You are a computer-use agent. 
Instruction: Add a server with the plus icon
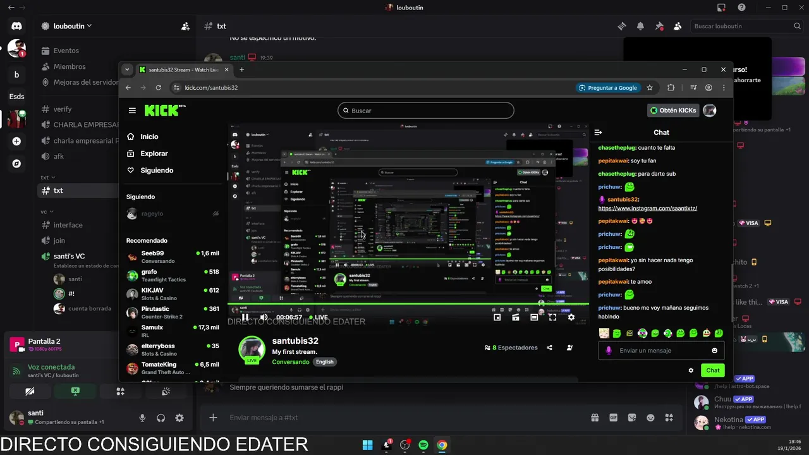(16, 142)
